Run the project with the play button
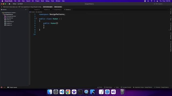The image size is (172, 96). tap(10, 4)
